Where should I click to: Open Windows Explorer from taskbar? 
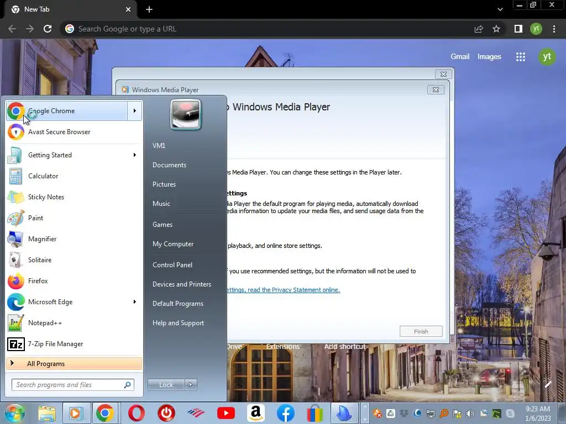pyautogui.click(x=47, y=413)
